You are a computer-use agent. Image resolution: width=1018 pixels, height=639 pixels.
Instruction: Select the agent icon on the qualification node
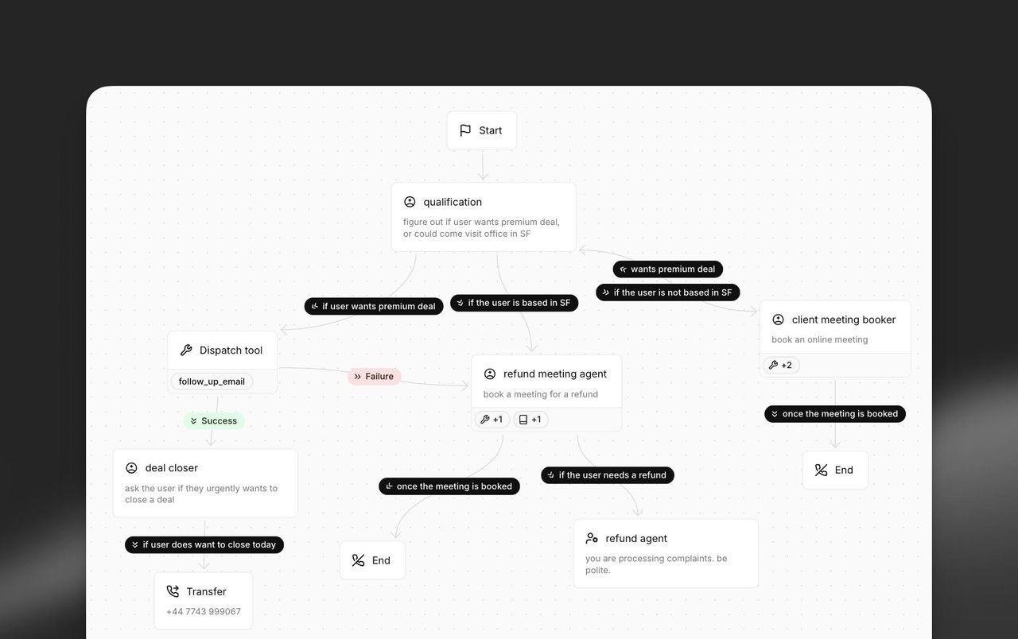(409, 201)
